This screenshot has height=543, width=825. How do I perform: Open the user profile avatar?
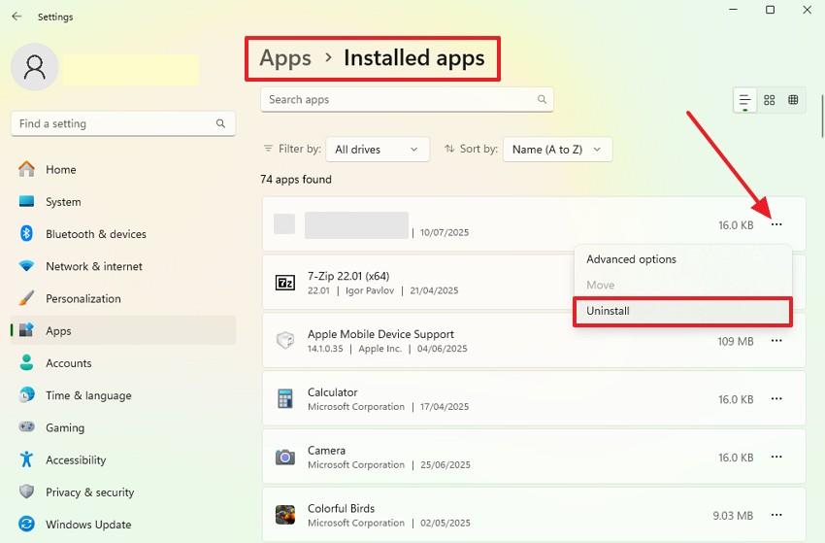tap(35, 67)
